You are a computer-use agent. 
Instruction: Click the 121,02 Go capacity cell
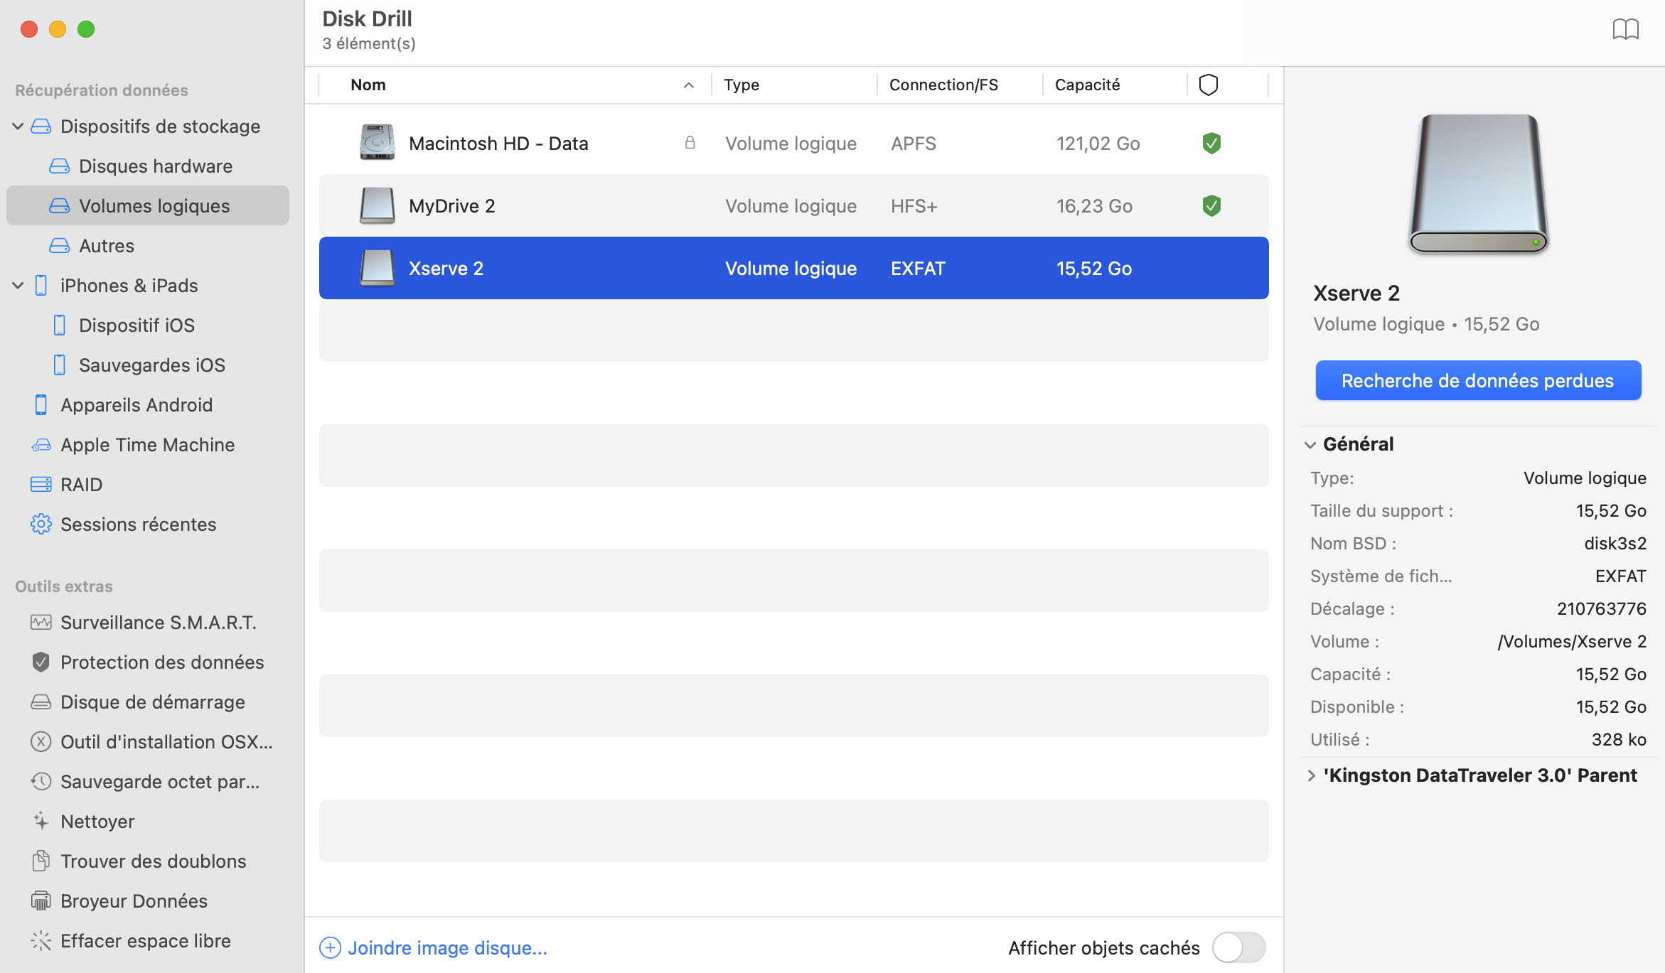[1098, 143]
